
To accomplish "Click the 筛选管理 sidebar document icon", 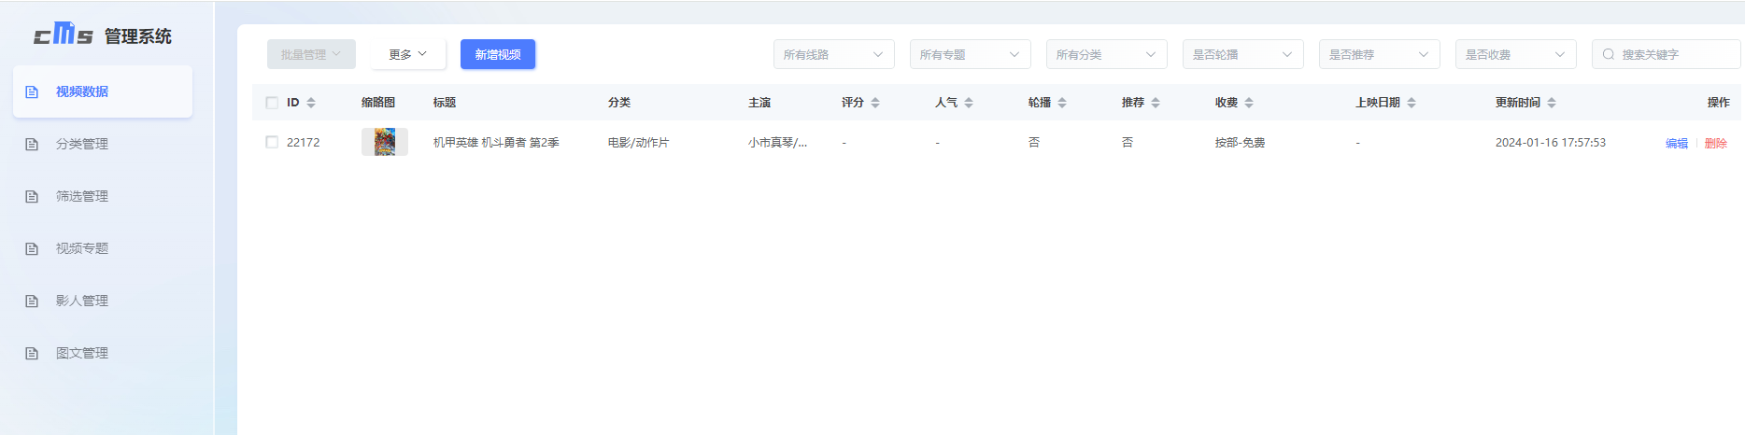I will (x=32, y=196).
